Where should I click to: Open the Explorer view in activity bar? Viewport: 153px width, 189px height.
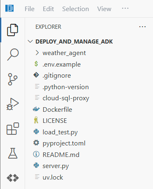tap(12, 30)
